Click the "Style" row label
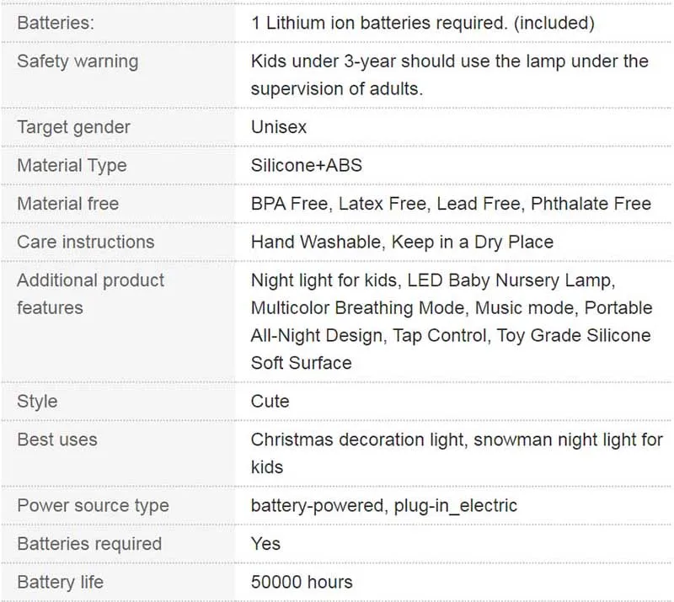Viewport: 674px width, 602px height. (35, 401)
